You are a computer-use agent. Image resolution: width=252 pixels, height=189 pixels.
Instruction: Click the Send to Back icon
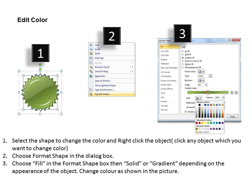(x=91, y=71)
